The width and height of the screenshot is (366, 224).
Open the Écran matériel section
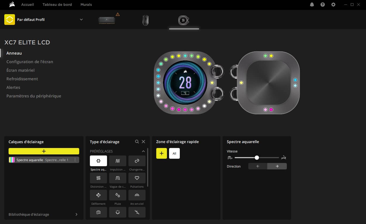tap(20, 70)
